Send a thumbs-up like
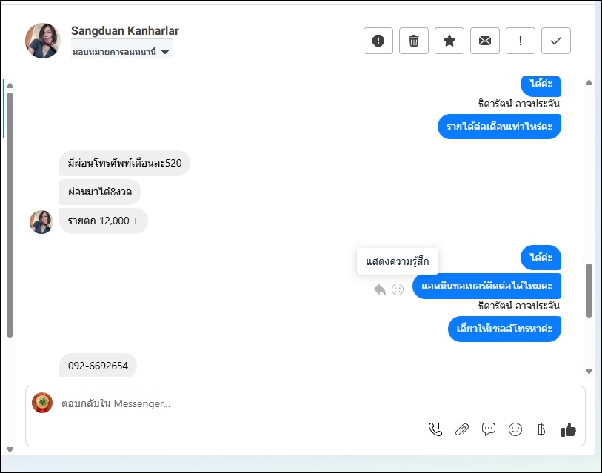The width and height of the screenshot is (602, 473). [569, 429]
